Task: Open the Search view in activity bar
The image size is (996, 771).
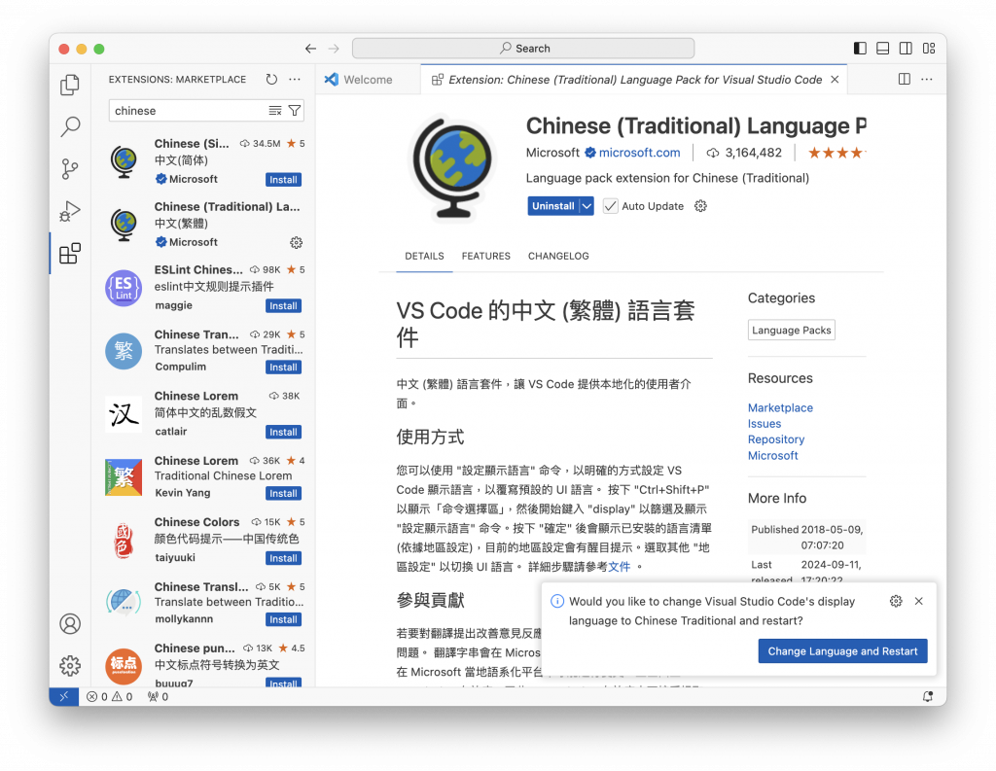Action: pos(70,127)
